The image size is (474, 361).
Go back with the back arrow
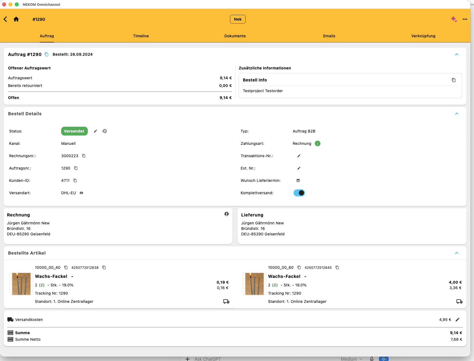point(5,19)
